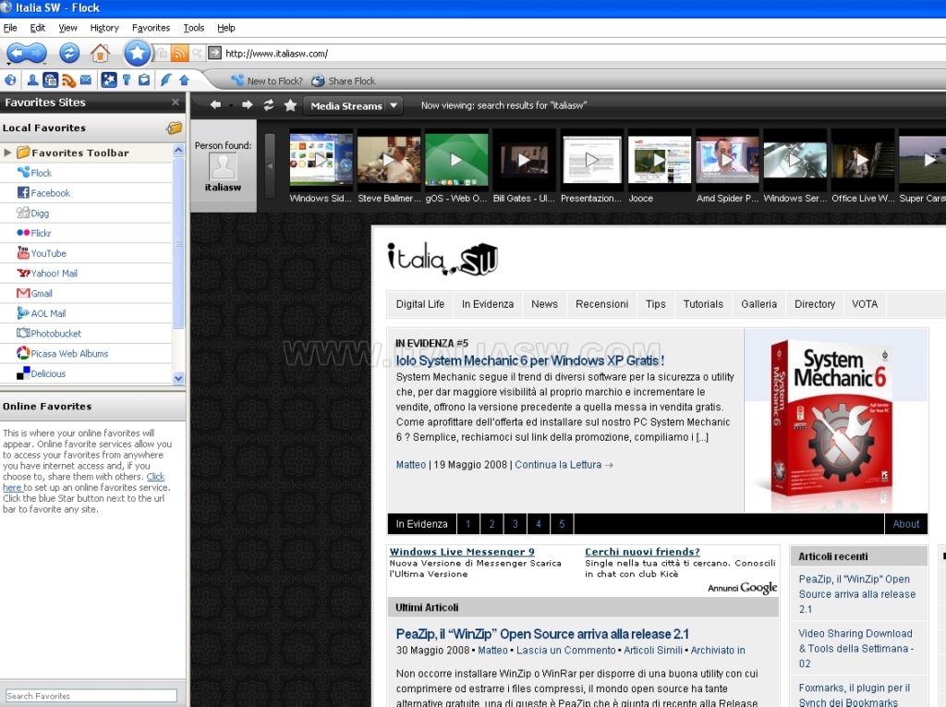This screenshot has height=707, width=946.
Task: Click the Share Flock link
Action: pyautogui.click(x=344, y=80)
